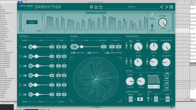Toggle Invert switch
The width and height of the screenshot is (196, 110).
(x=166, y=78)
